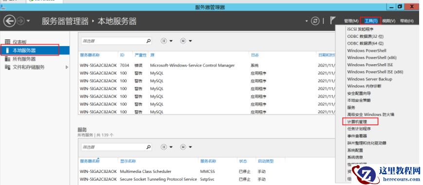Select the Microsoft-Windows-Service Control Manager event row

(x=206, y=65)
